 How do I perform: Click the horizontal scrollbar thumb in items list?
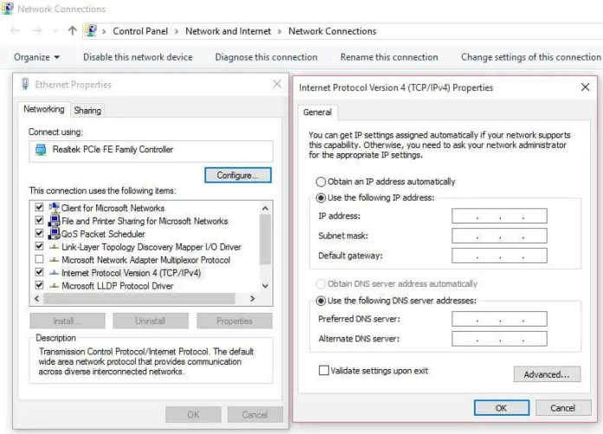coord(139,298)
